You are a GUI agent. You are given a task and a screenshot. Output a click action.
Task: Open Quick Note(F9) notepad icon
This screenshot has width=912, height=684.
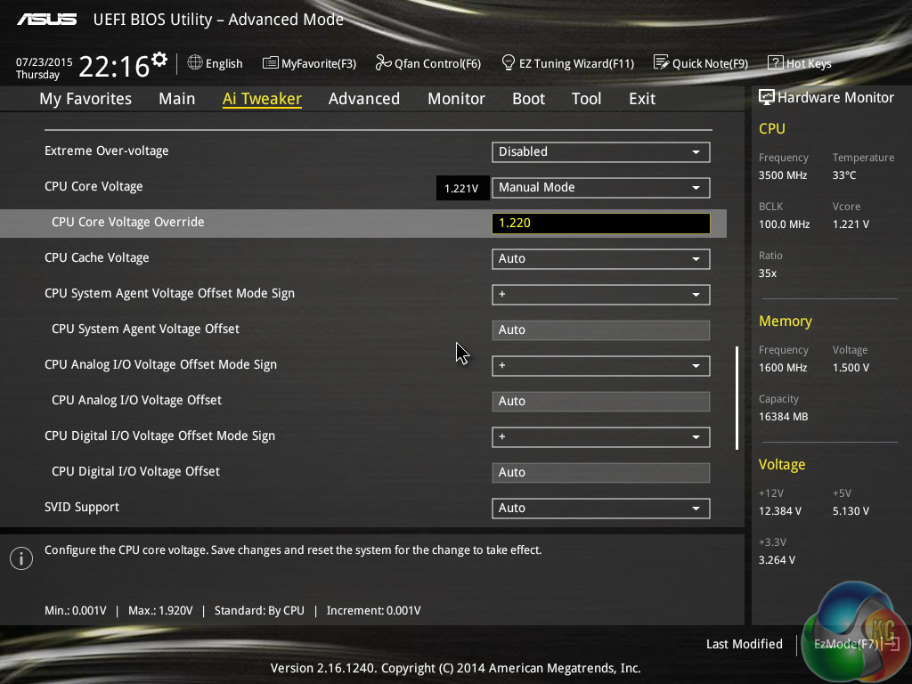click(x=661, y=63)
